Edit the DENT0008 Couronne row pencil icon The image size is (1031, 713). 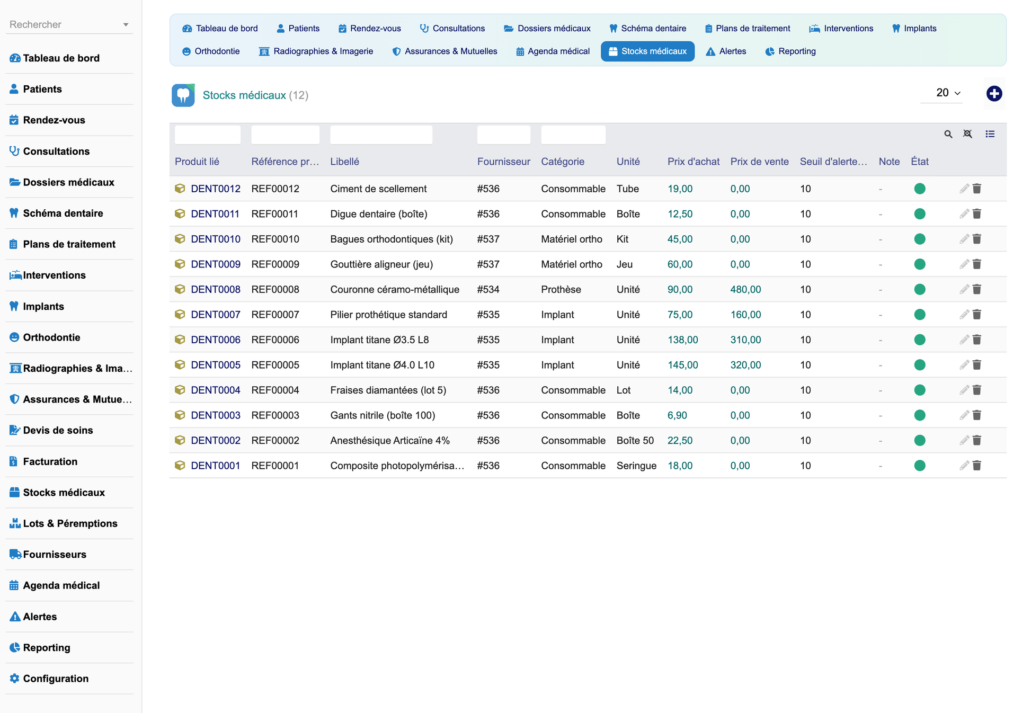pyautogui.click(x=964, y=289)
